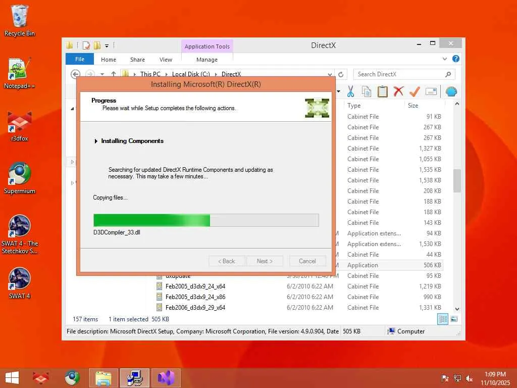Open the Manage ribbon tab
The height and width of the screenshot is (388, 517).
tap(207, 60)
